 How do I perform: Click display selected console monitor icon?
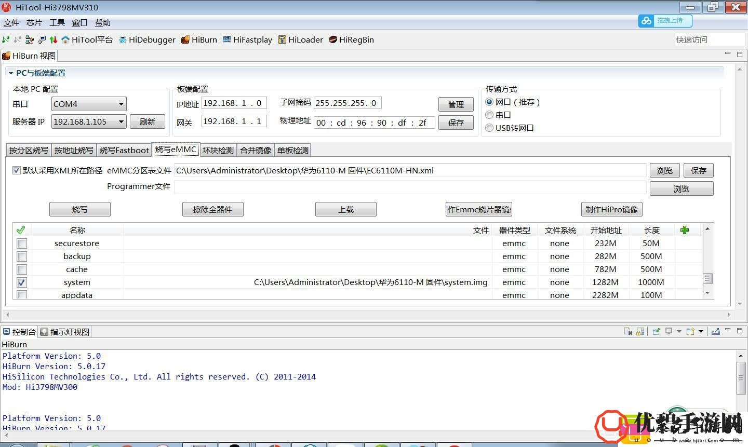669,331
